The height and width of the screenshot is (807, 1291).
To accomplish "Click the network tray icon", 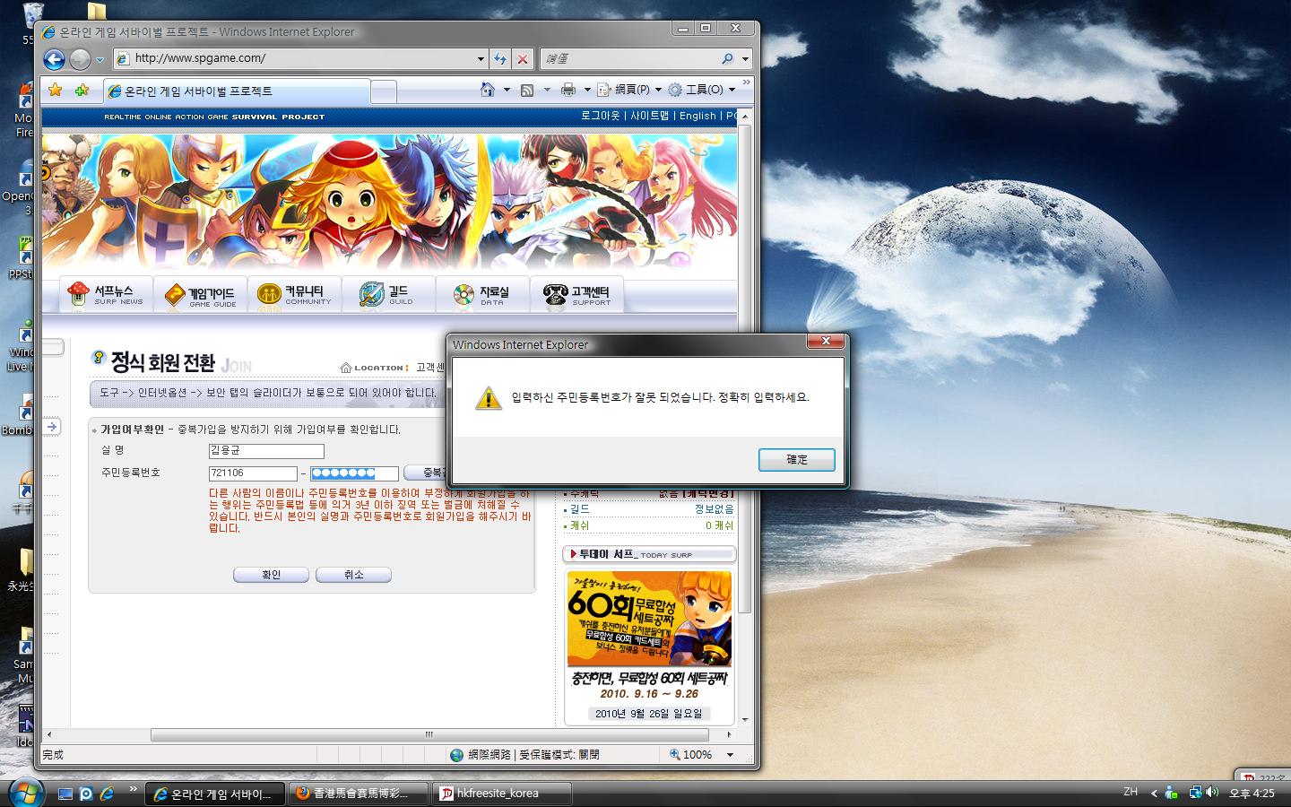I will point(1195,793).
